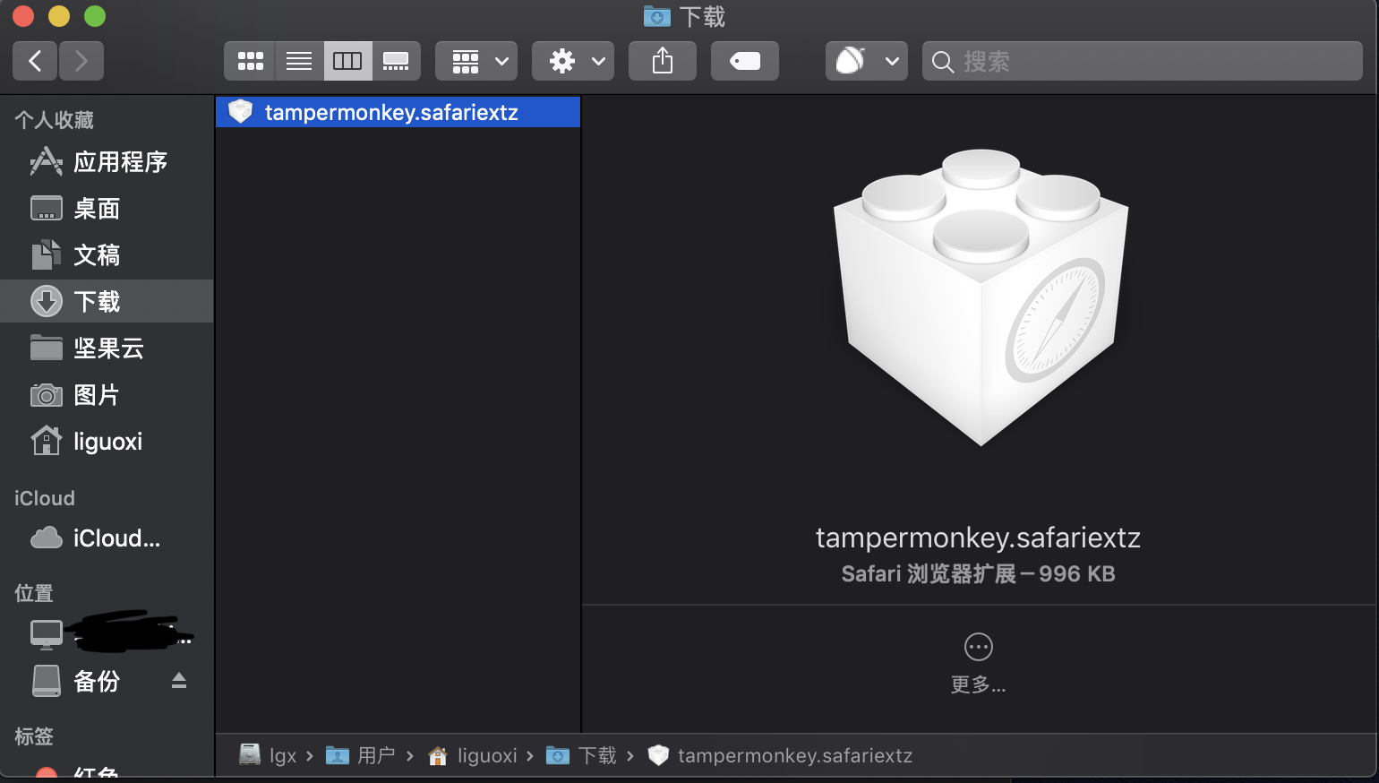The height and width of the screenshot is (783, 1379).
Task: Click the Share toolbar button
Action: coord(663,61)
